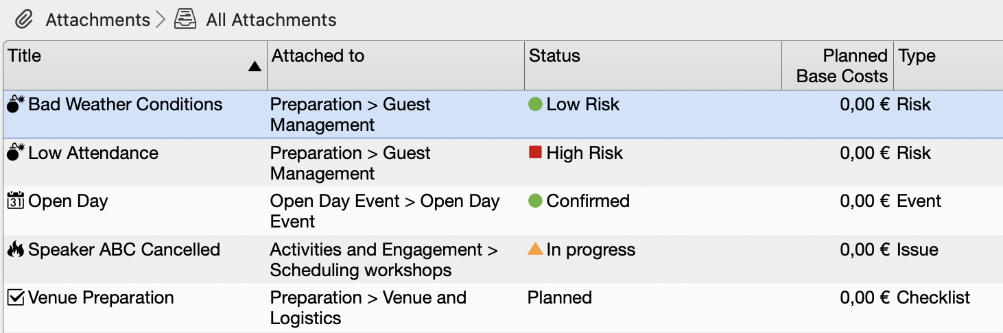Toggle sort order using the Title arrow
Screen dimensions: 1003x333
(x=255, y=66)
